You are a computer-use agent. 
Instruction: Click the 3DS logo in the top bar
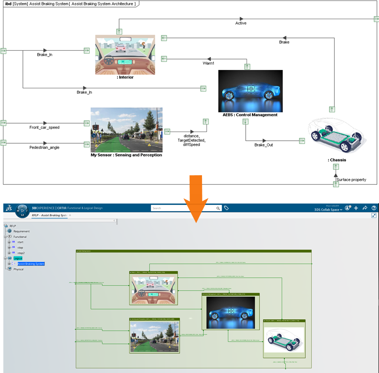9,208
